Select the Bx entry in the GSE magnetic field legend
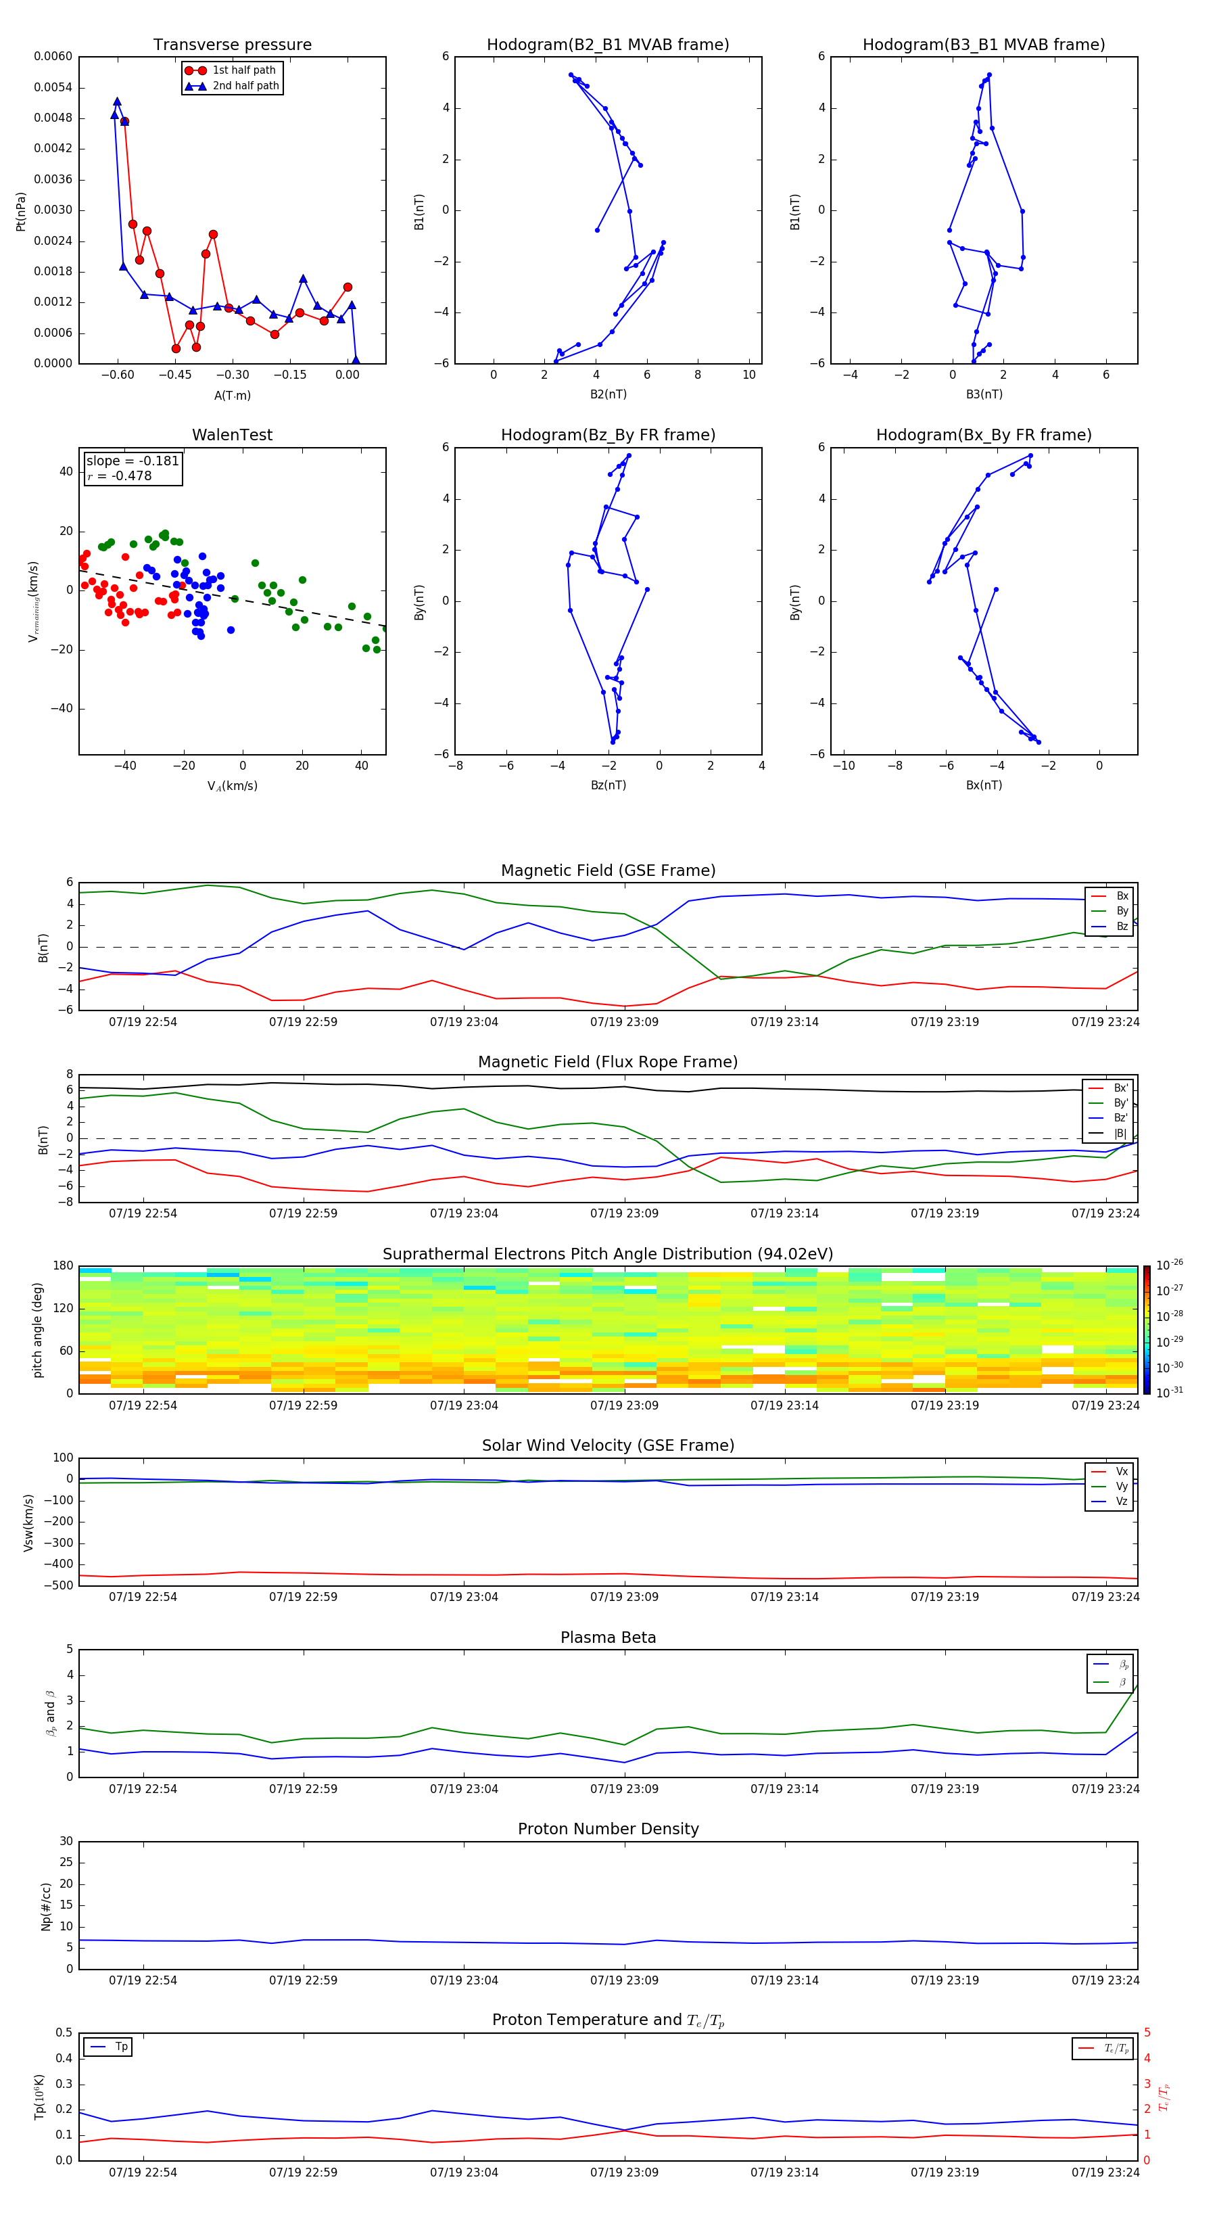Image resolution: width=1217 pixels, height=2232 pixels. click(1109, 896)
